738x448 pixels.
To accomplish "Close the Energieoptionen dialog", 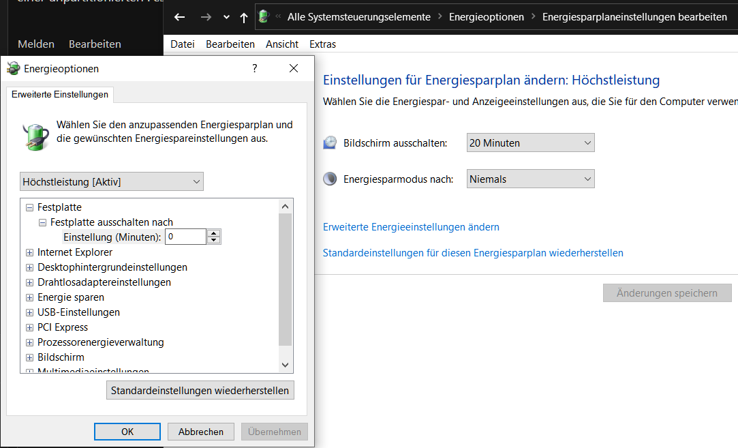I will [x=294, y=68].
